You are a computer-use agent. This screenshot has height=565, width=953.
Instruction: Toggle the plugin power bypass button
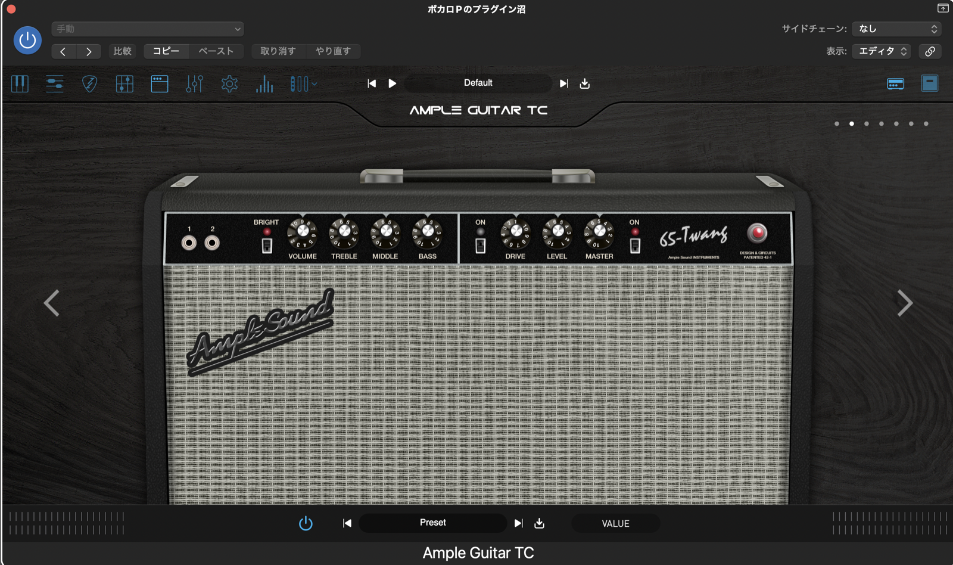(27, 41)
